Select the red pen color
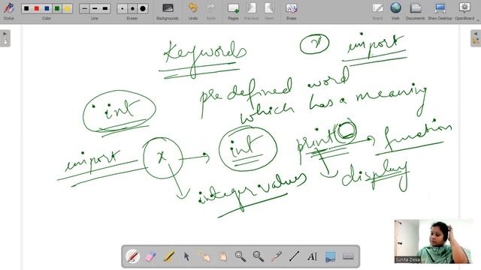 coord(37,8)
